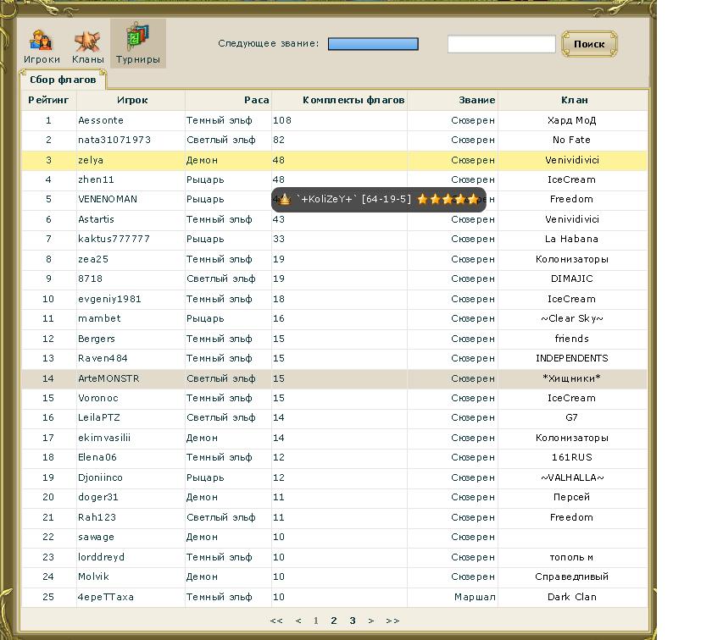712x640 pixels.
Task: Click the Клан column header
Action: point(574,100)
